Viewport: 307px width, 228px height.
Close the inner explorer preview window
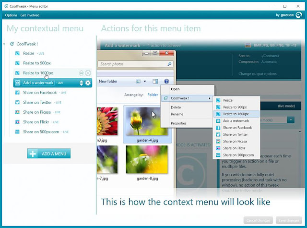click(166, 53)
